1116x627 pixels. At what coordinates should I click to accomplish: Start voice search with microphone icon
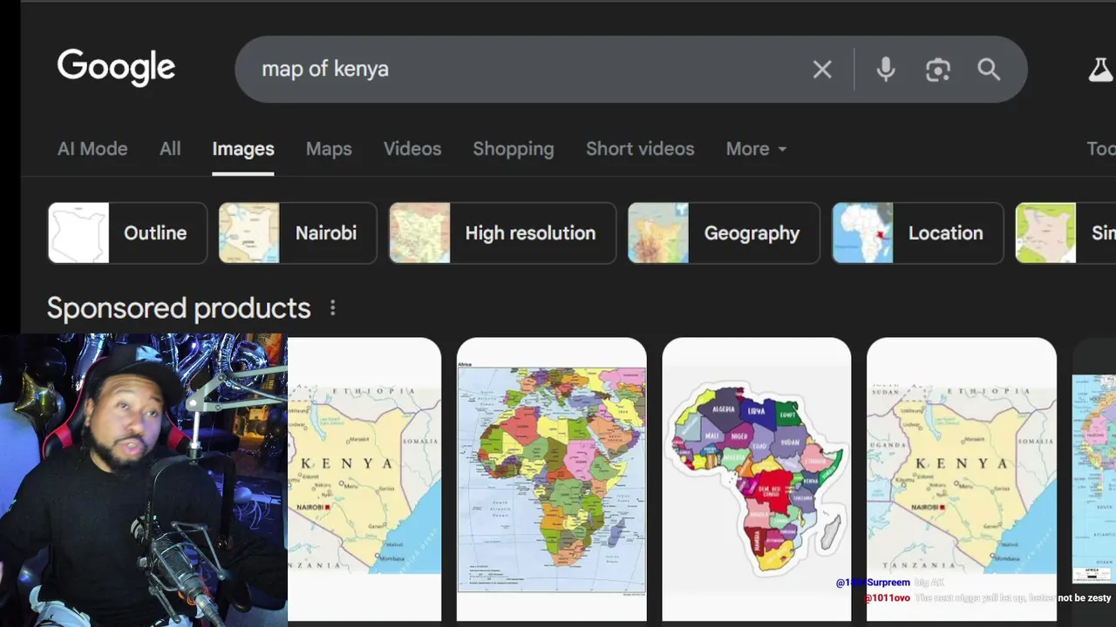tap(885, 70)
